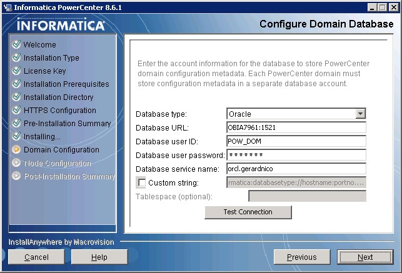Open the Database type dropdown arrow
The height and width of the screenshot is (273, 402).
coord(361,114)
